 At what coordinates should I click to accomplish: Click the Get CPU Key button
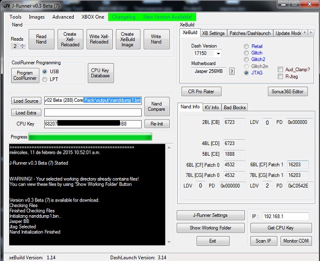(x=281, y=228)
